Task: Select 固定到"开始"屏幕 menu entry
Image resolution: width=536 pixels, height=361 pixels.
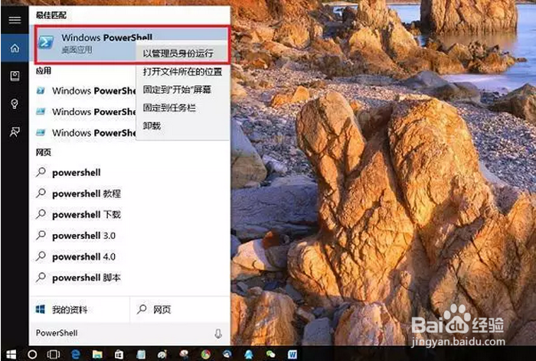Action: [182, 89]
